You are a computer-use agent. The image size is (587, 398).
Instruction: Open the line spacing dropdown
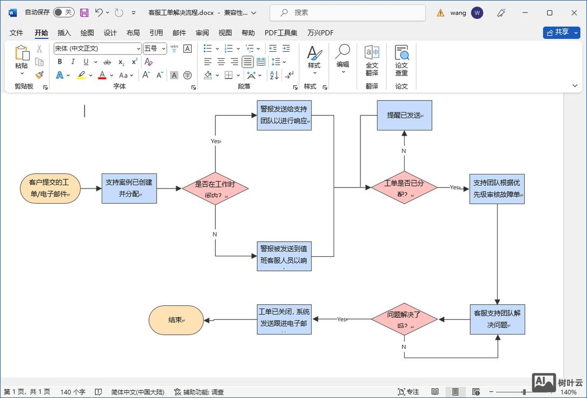[278, 62]
